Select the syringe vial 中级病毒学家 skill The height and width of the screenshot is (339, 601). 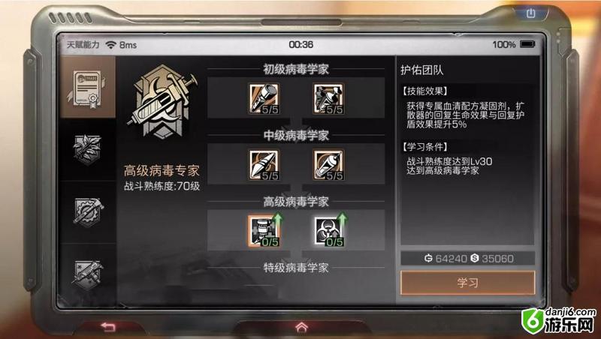point(328,165)
